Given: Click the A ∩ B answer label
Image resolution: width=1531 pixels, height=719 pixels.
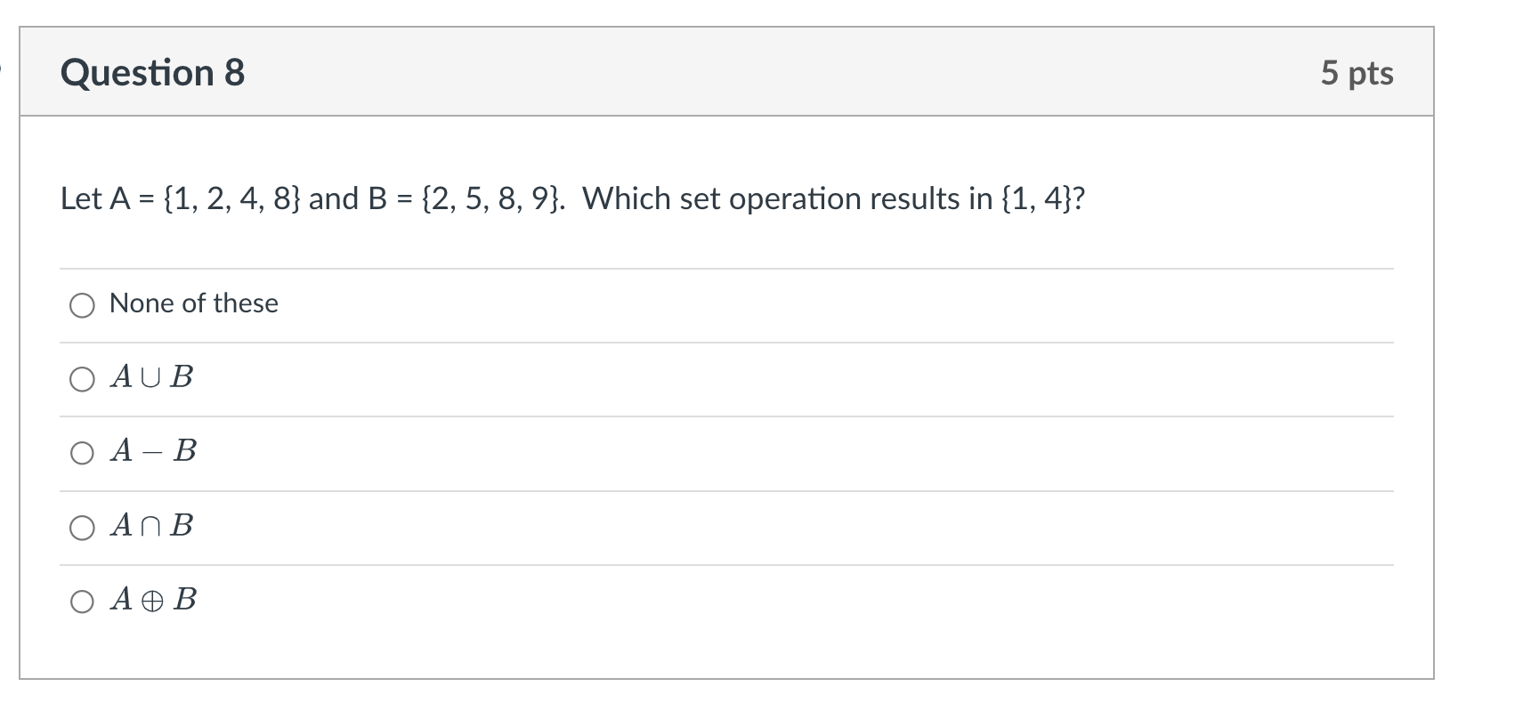Looking at the screenshot, I should pos(151,526).
